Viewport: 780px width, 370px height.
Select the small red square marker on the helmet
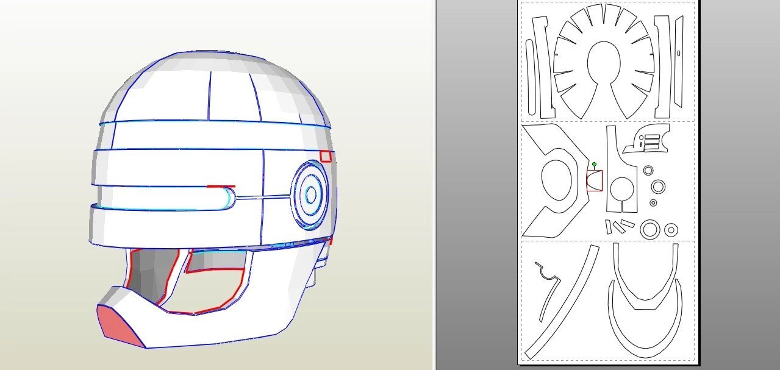click(326, 156)
